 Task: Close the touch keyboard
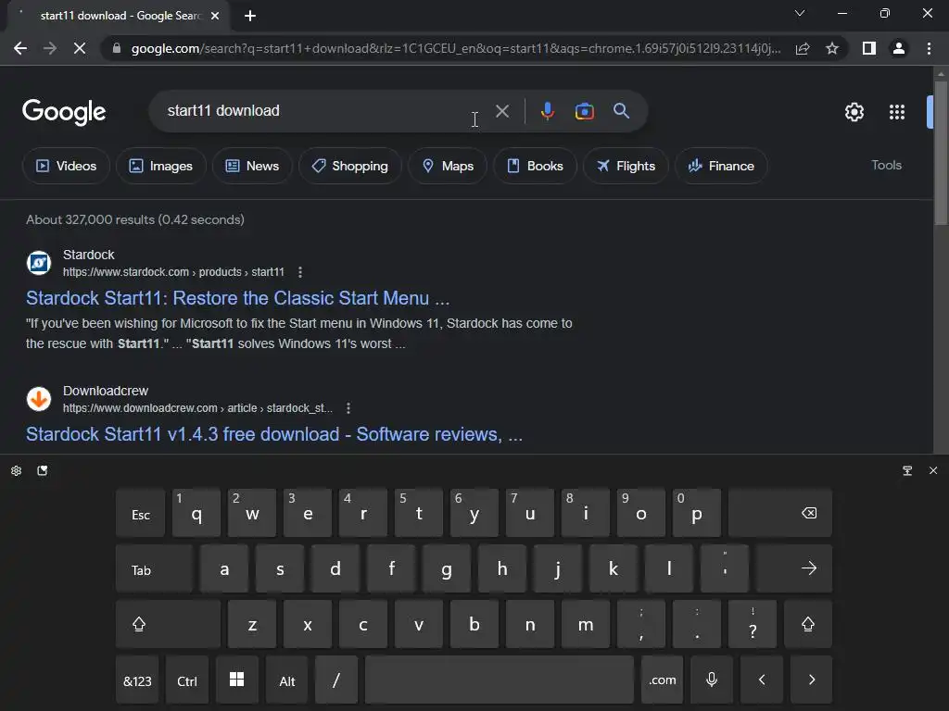[933, 470]
